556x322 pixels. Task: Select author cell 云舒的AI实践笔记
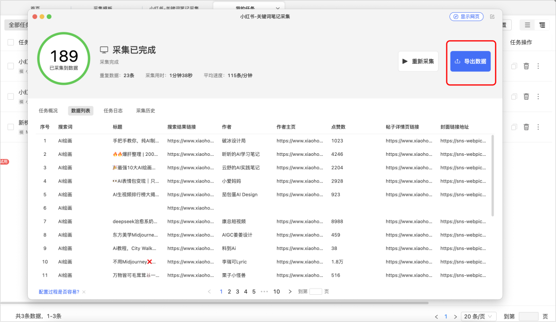pyautogui.click(x=241, y=168)
